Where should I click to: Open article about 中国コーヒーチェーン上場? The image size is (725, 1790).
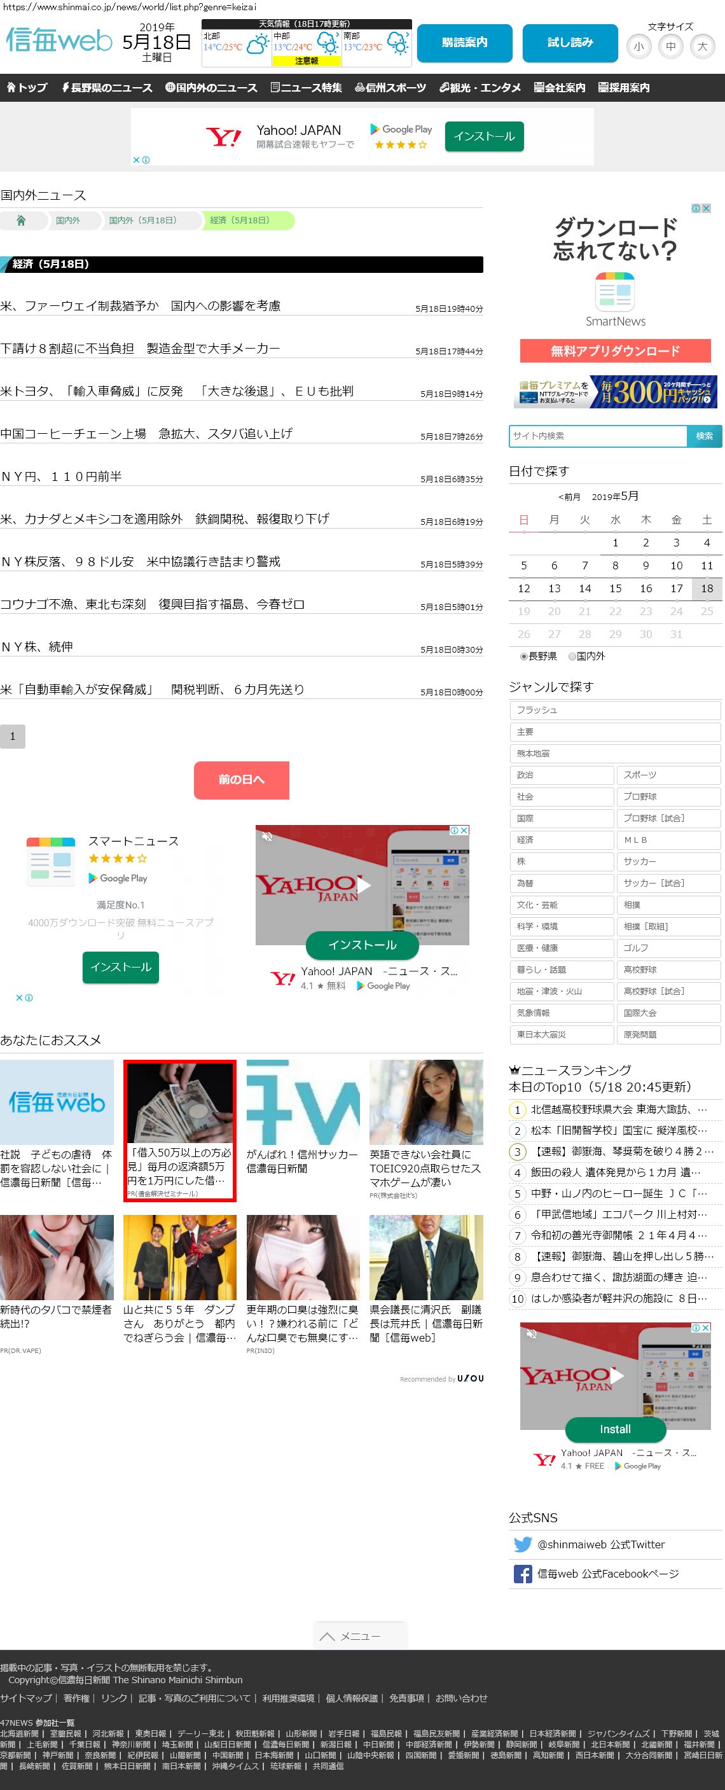click(146, 434)
